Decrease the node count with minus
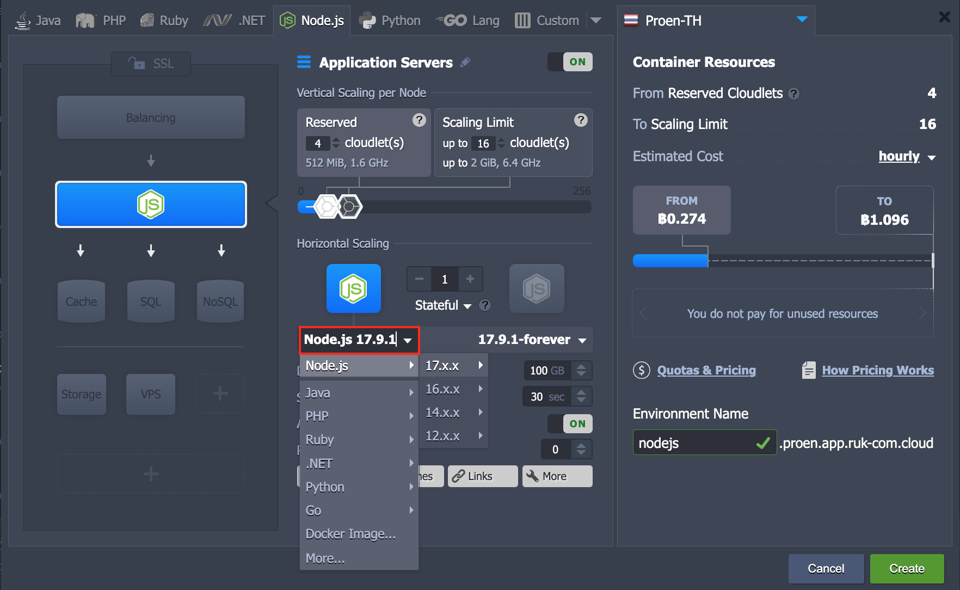Screen dimensions: 960x590 (419, 279)
